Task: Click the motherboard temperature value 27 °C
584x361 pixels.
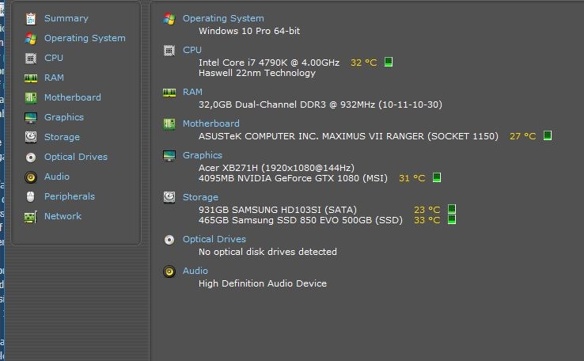Action: pyautogui.click(x=523, y=136)
